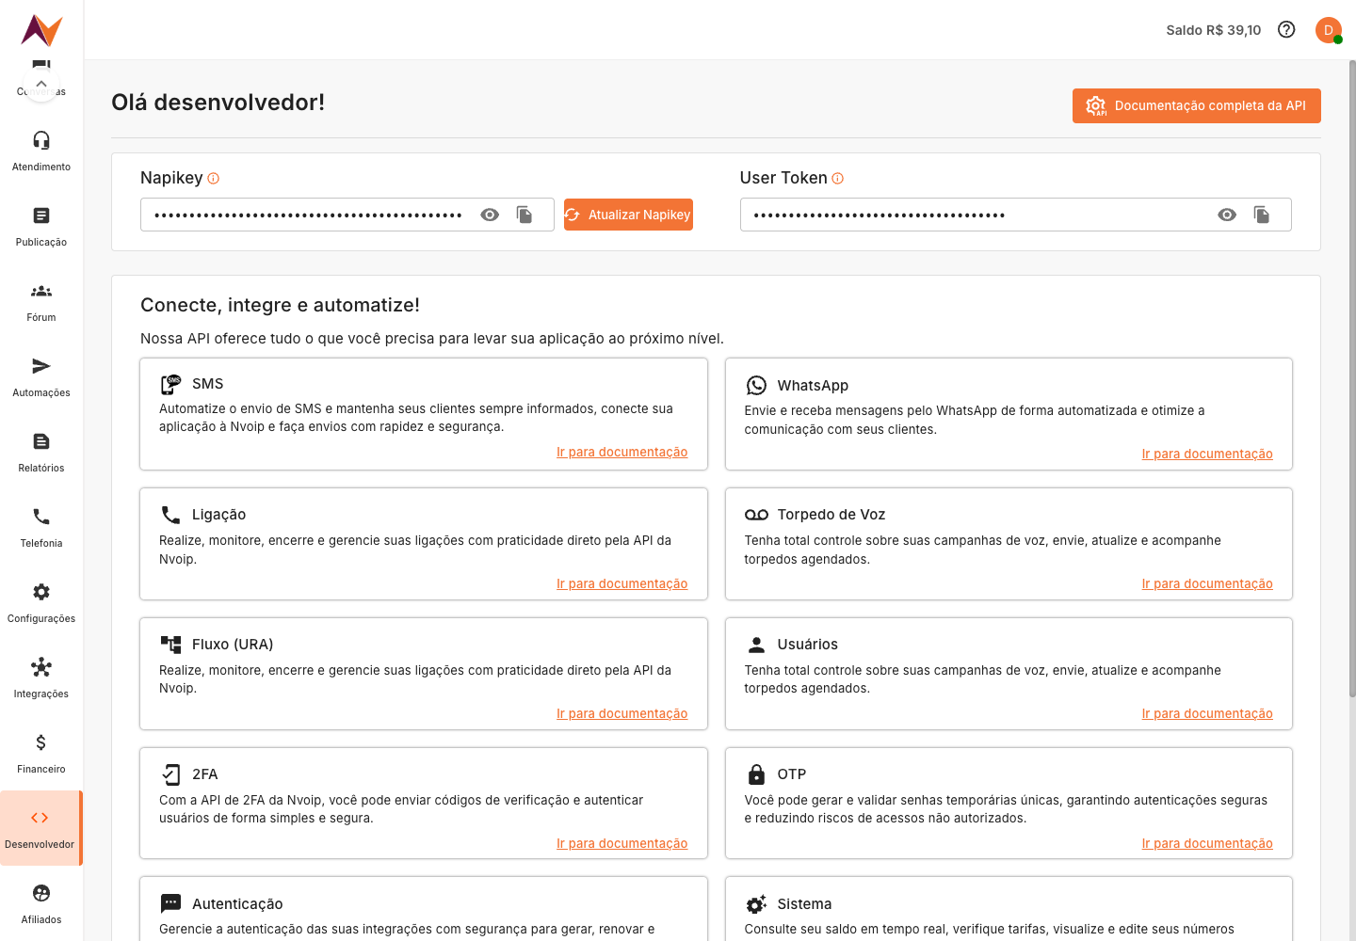Click the Ligação phone card icon
1356x941 pixels.
pos(170,515)
